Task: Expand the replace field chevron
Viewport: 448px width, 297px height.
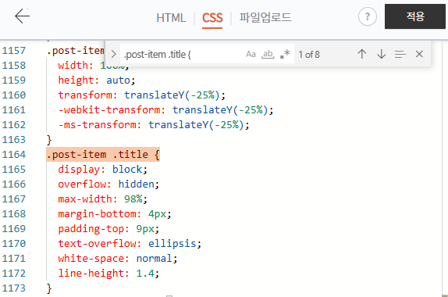Action: (x=113, y=54)
